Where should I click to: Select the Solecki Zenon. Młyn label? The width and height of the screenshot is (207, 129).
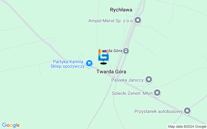pos(132,93)
